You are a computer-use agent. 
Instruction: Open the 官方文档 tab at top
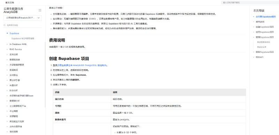10,2
